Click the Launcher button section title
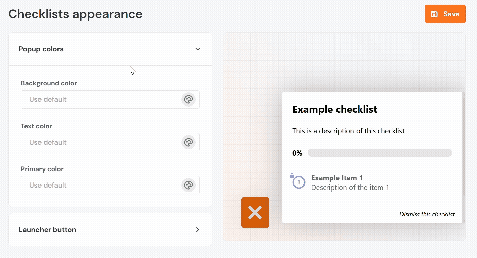 click(47, 230)
